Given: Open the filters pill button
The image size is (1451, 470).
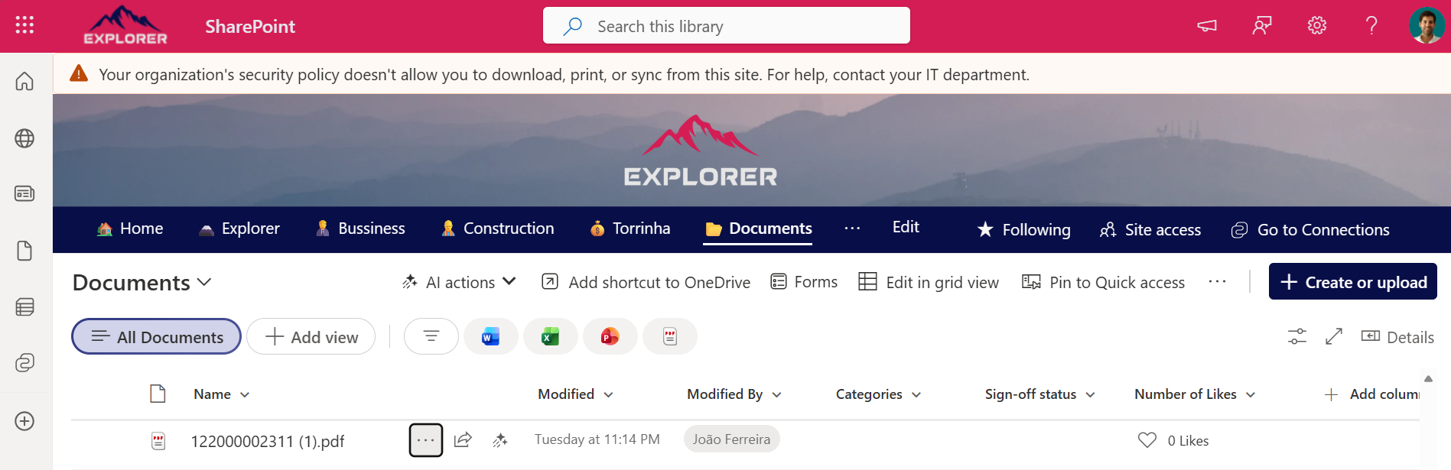Looking at the screenshot, I should point(431,336).
